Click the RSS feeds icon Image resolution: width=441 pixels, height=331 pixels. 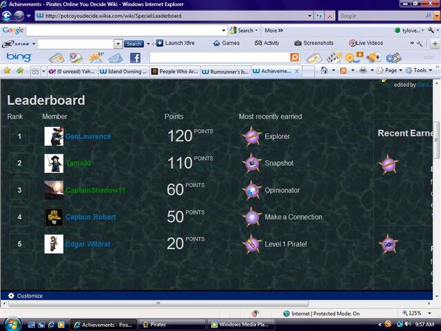point(343,70)
